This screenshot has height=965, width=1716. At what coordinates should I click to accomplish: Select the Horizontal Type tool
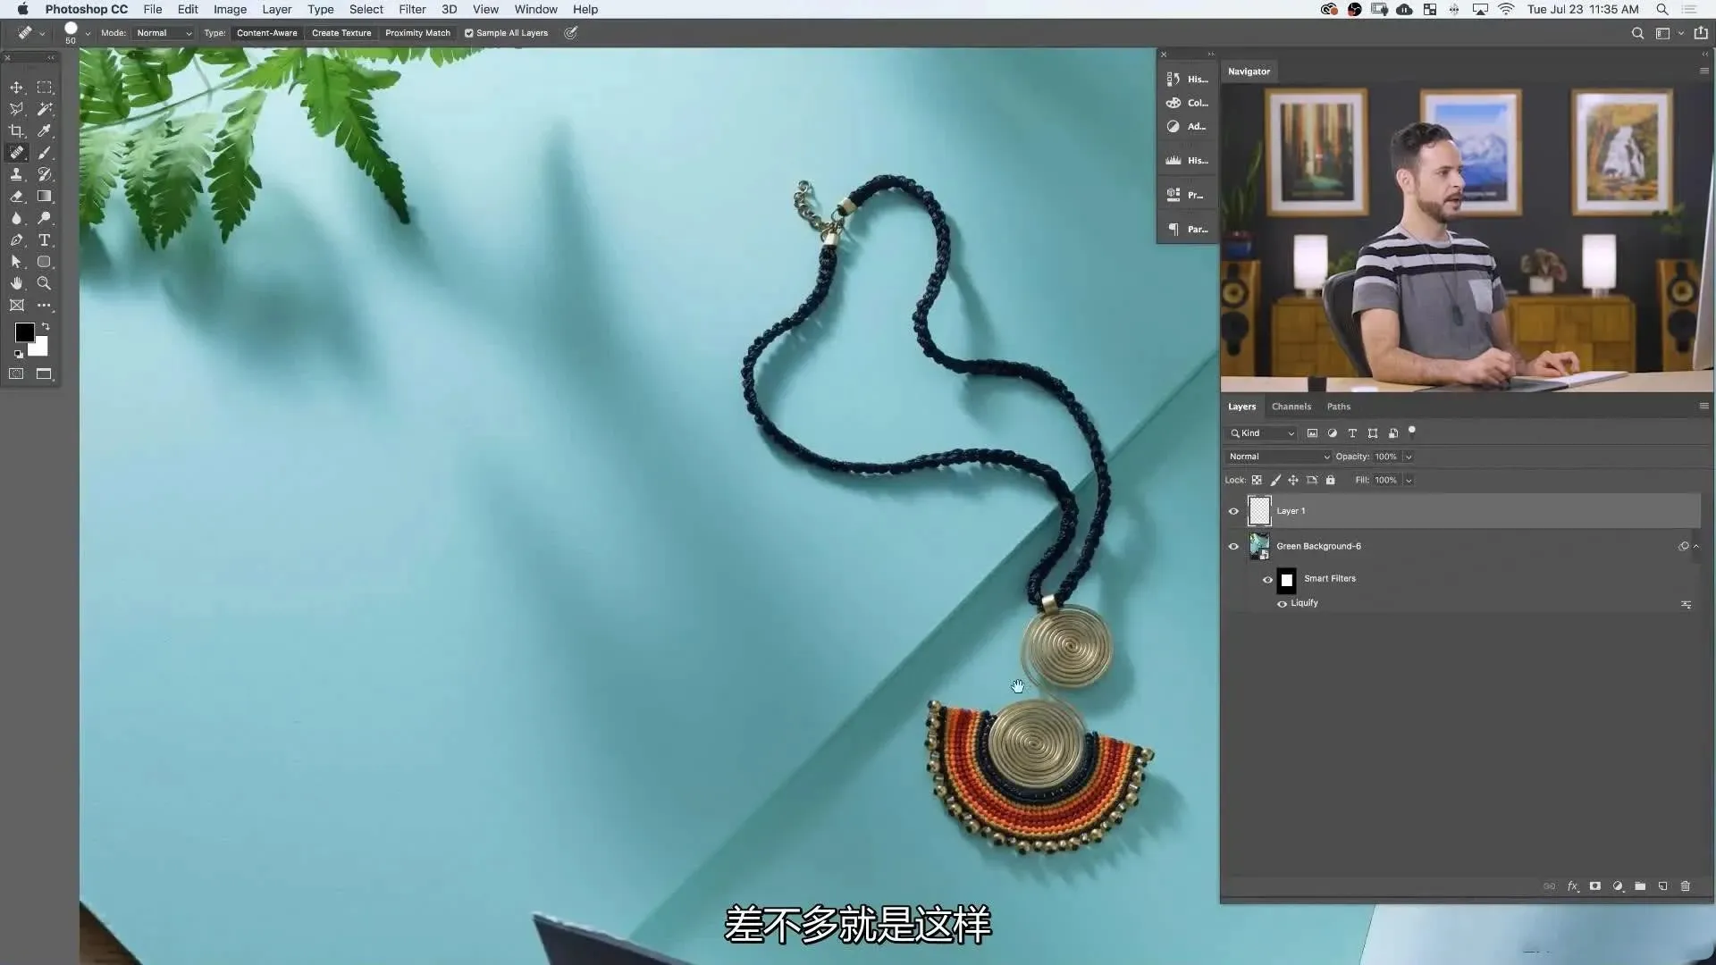(x=44, y=240)
